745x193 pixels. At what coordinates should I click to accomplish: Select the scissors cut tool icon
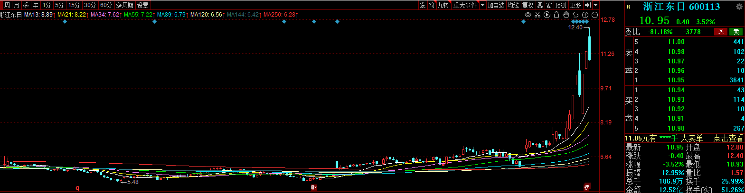point(538,15)
